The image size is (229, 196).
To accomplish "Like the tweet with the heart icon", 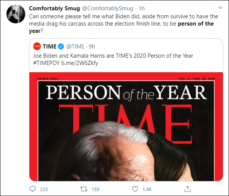I will (x=135, y=189).
